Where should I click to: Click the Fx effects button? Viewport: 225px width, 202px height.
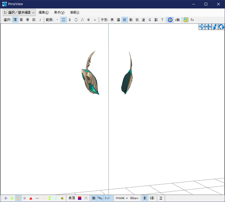[192, 20]
